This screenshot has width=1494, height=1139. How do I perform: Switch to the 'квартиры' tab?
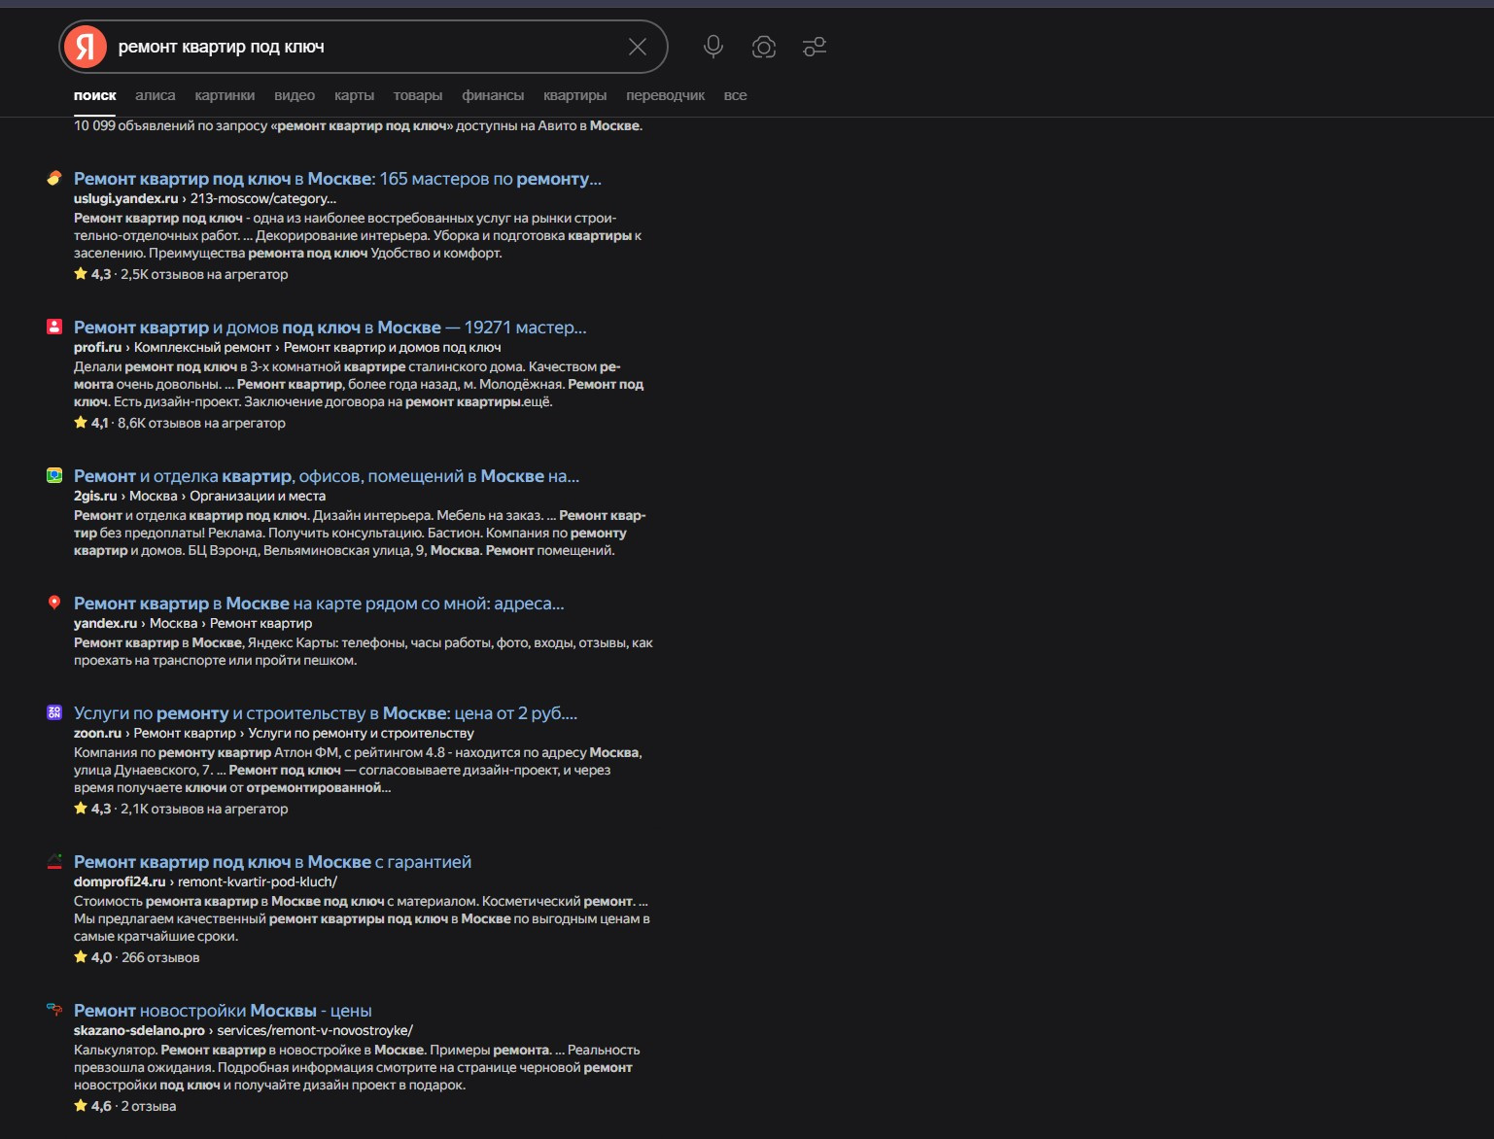click(x=574, y=95)
